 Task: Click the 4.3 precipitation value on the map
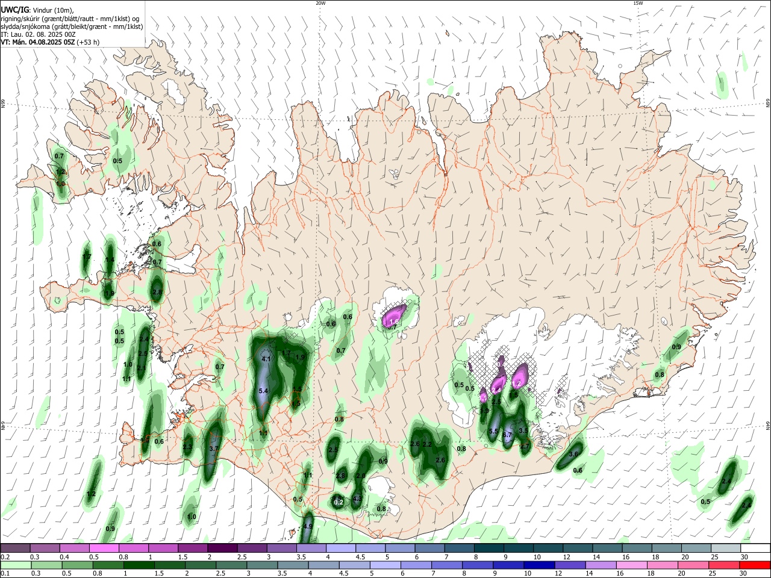(x=357, y=499)
